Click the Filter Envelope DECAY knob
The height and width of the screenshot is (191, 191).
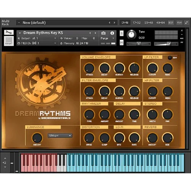pyautogui.click(x=104, y=91)
